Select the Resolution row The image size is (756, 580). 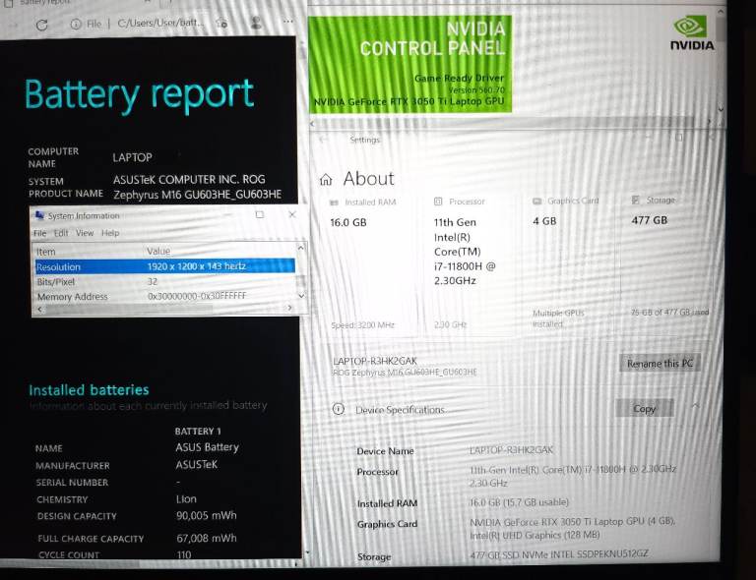[x=165, y=266]
